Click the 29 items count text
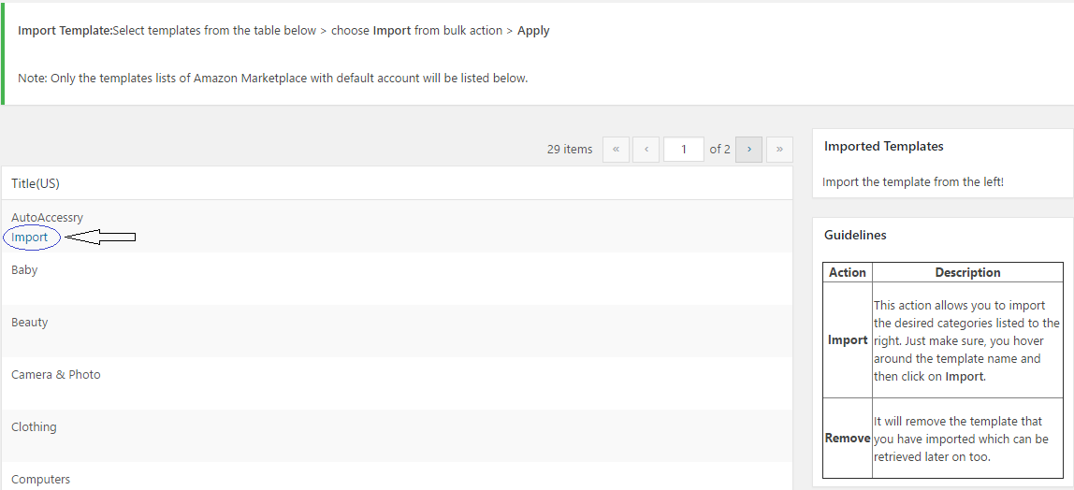The width and height of the screenshot is (1074, 490). point(570,150)
